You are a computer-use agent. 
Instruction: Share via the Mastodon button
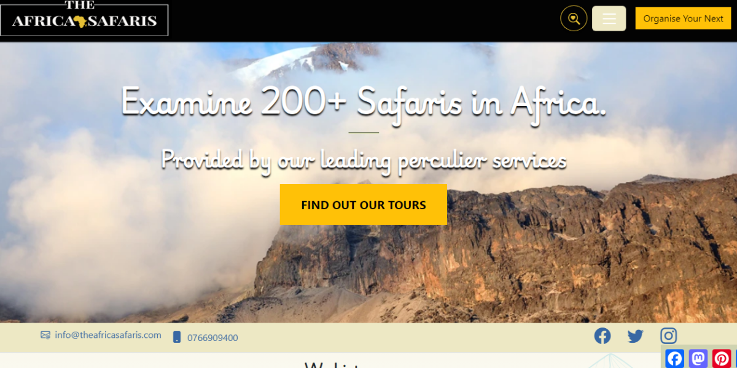point(698,358)
